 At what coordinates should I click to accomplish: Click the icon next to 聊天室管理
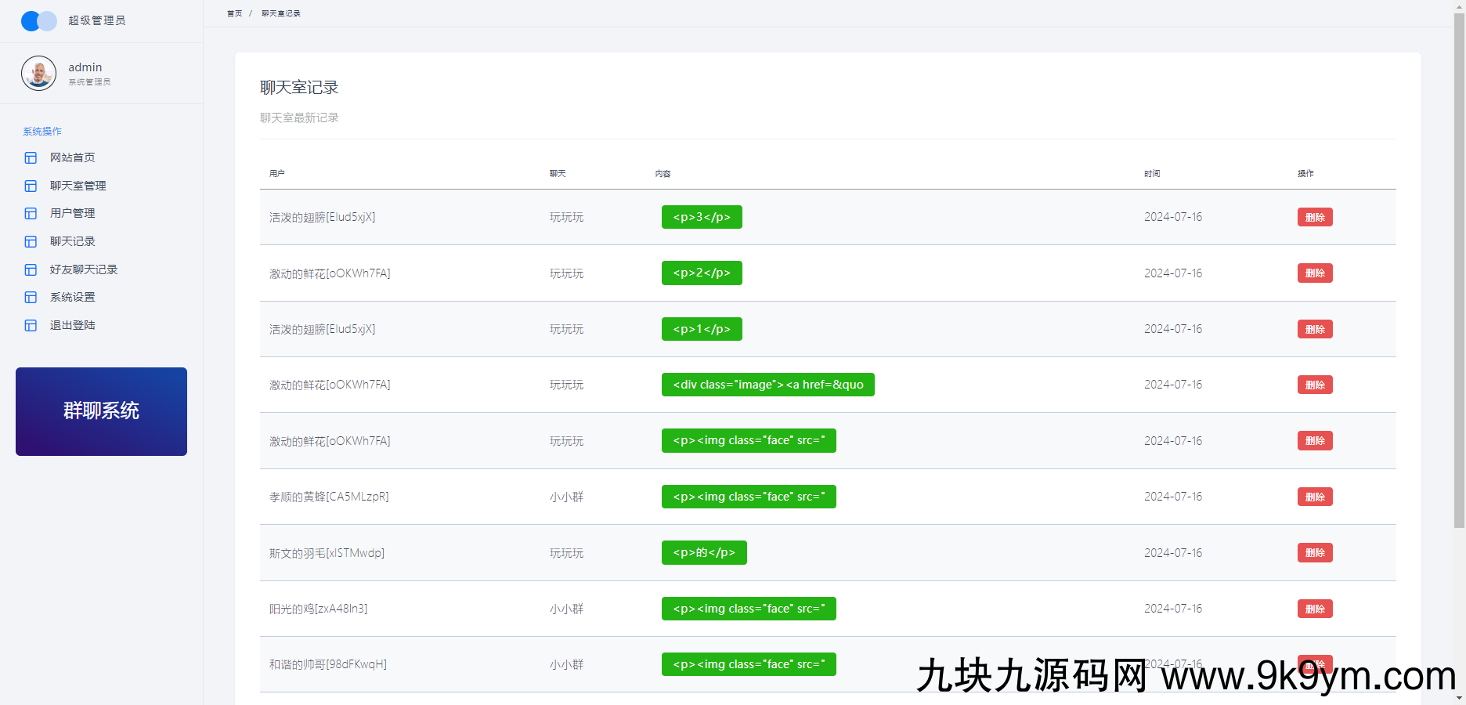(x=31, y=186)
